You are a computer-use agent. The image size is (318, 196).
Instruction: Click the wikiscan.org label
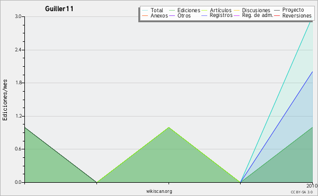click(159, 191)
